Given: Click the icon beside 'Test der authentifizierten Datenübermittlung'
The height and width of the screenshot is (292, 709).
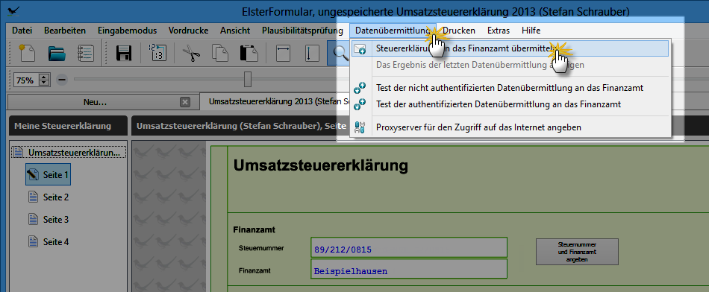Looking at the screenshot, I should click(x=360, y=104).
